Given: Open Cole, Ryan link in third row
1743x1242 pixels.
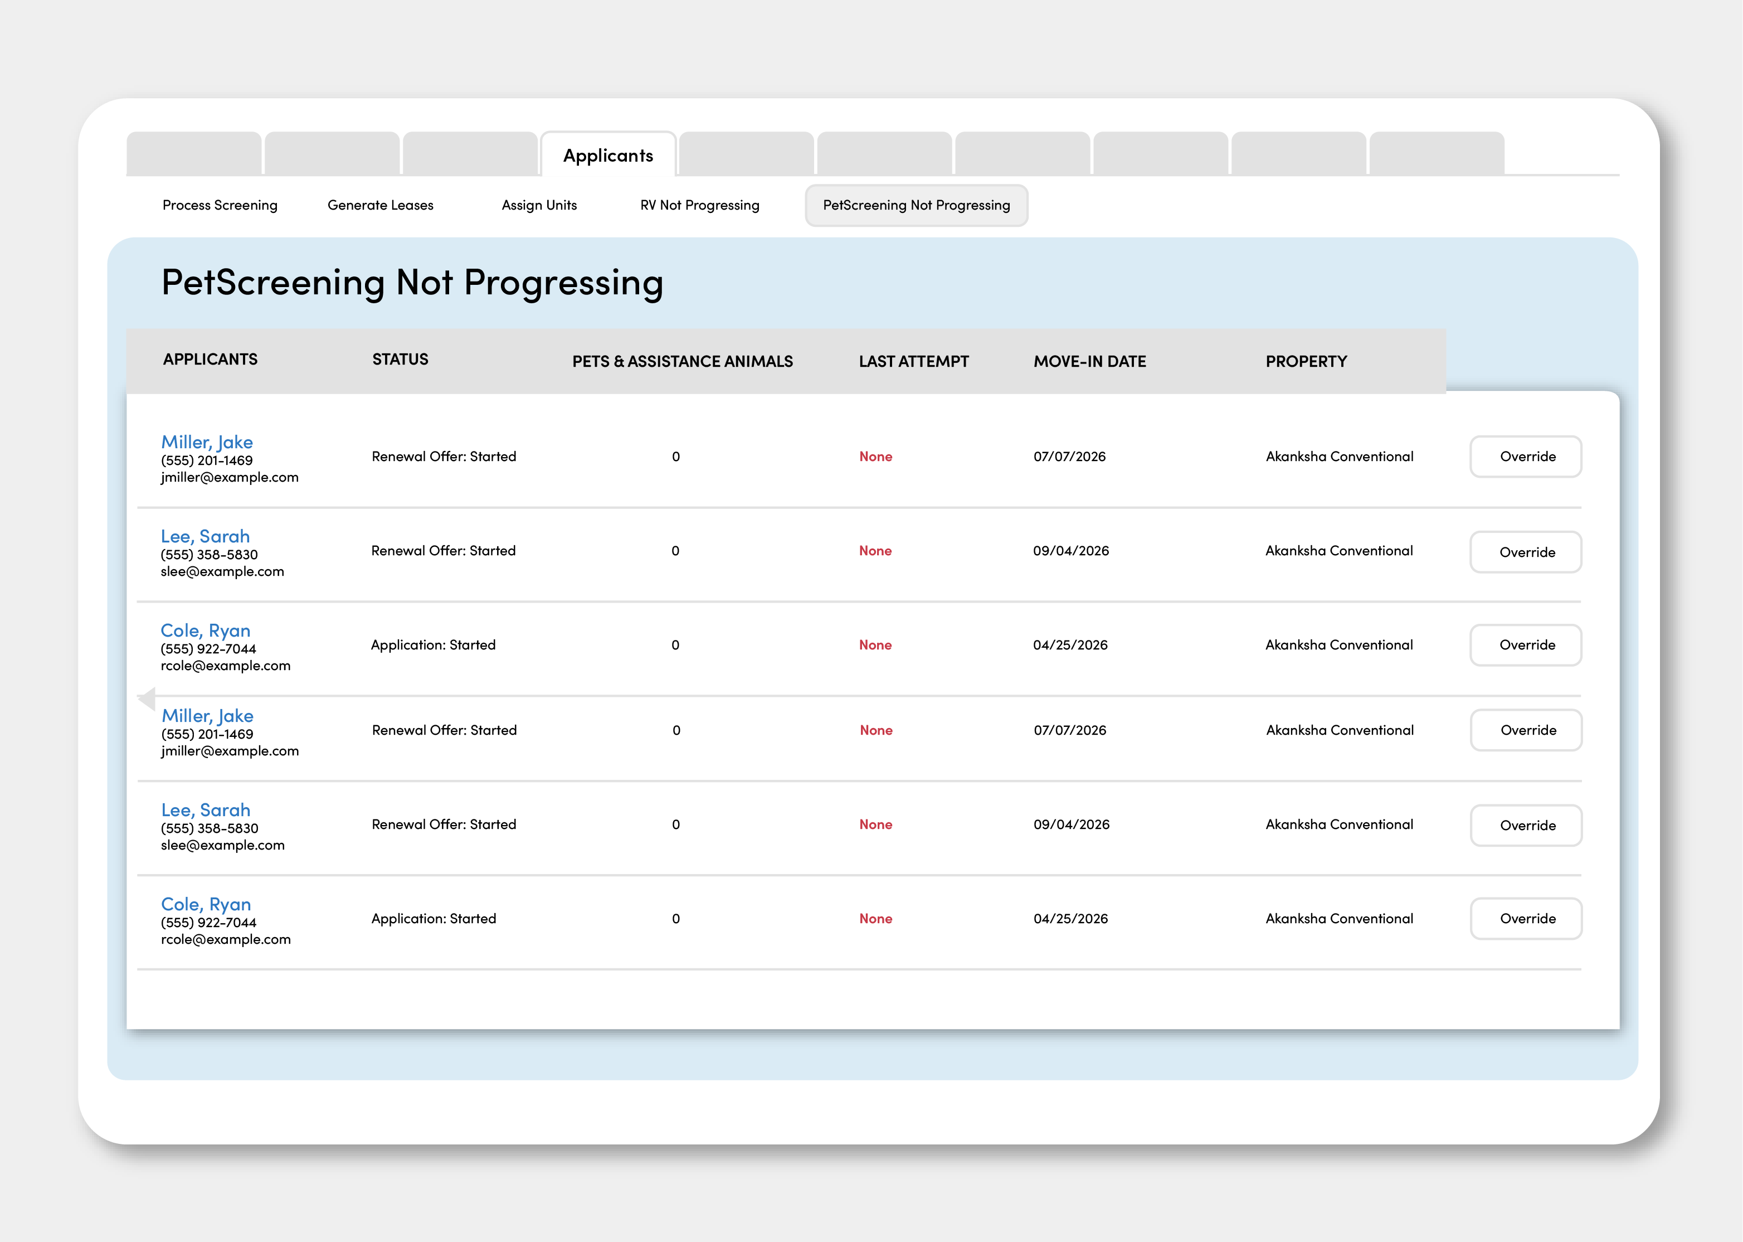Looking at the screenshot, I should pyautogui.click(x=205, y=630).
